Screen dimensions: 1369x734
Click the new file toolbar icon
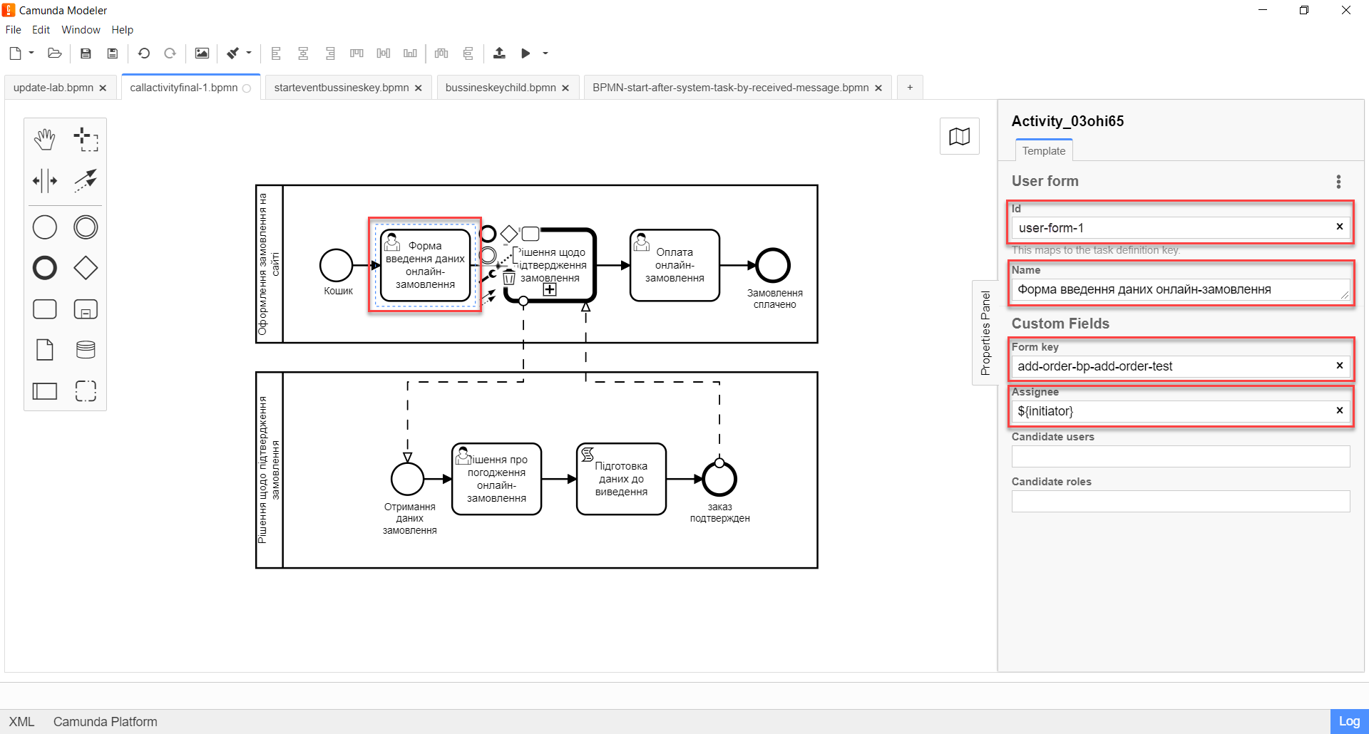[x=15, y=53]
